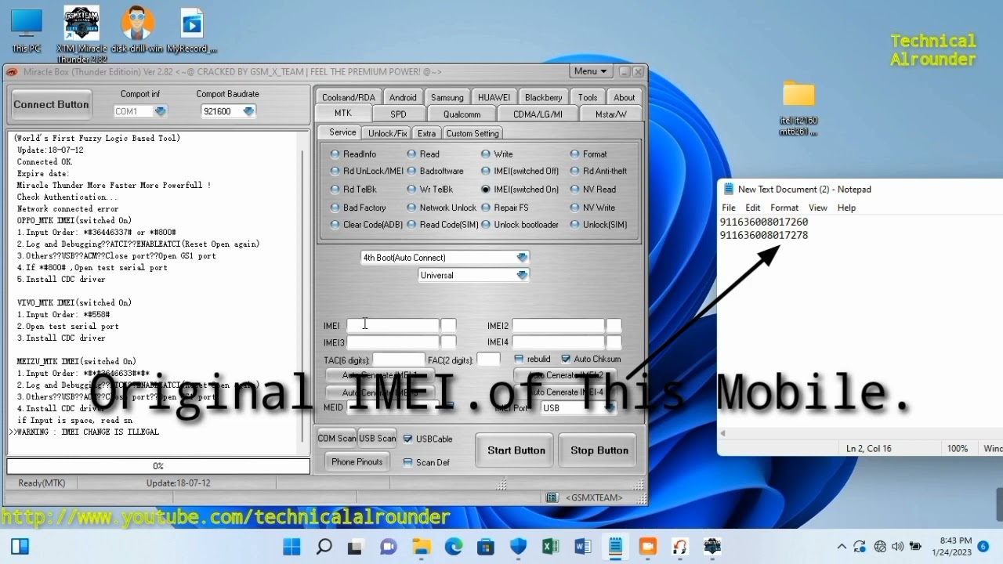Screen dimensions: 1003x564
Task: Open Windows Start menu
Action: [291, 546]
